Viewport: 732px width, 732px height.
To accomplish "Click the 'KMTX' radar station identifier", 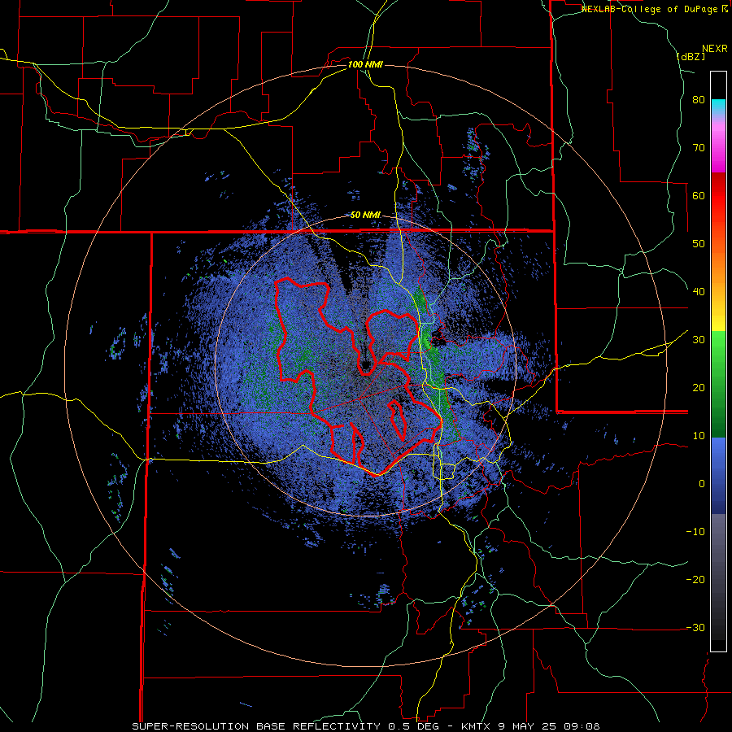I will click(476, 726).
